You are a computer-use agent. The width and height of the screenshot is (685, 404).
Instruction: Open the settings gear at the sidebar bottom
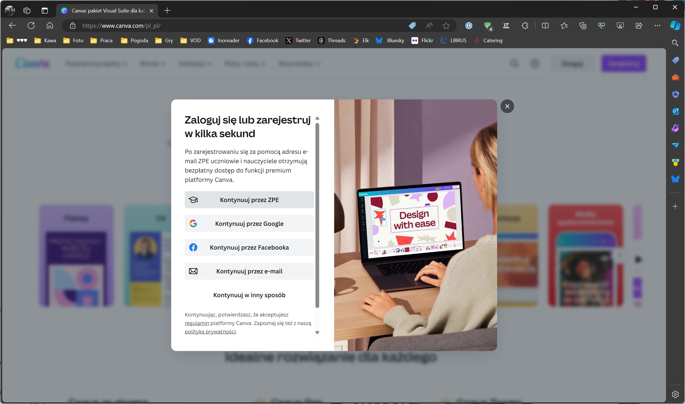[676, 394]
